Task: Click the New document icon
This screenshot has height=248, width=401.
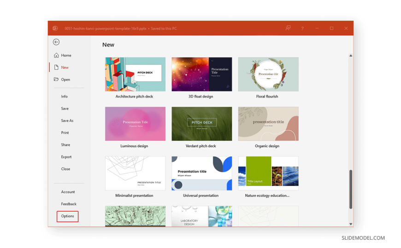Action: [x=56, y=67]
